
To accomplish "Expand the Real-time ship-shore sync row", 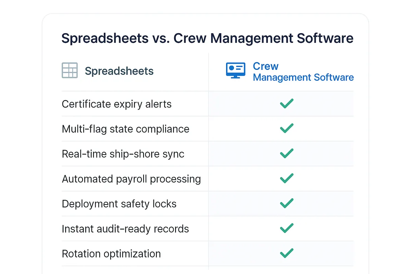I will 123,154.
